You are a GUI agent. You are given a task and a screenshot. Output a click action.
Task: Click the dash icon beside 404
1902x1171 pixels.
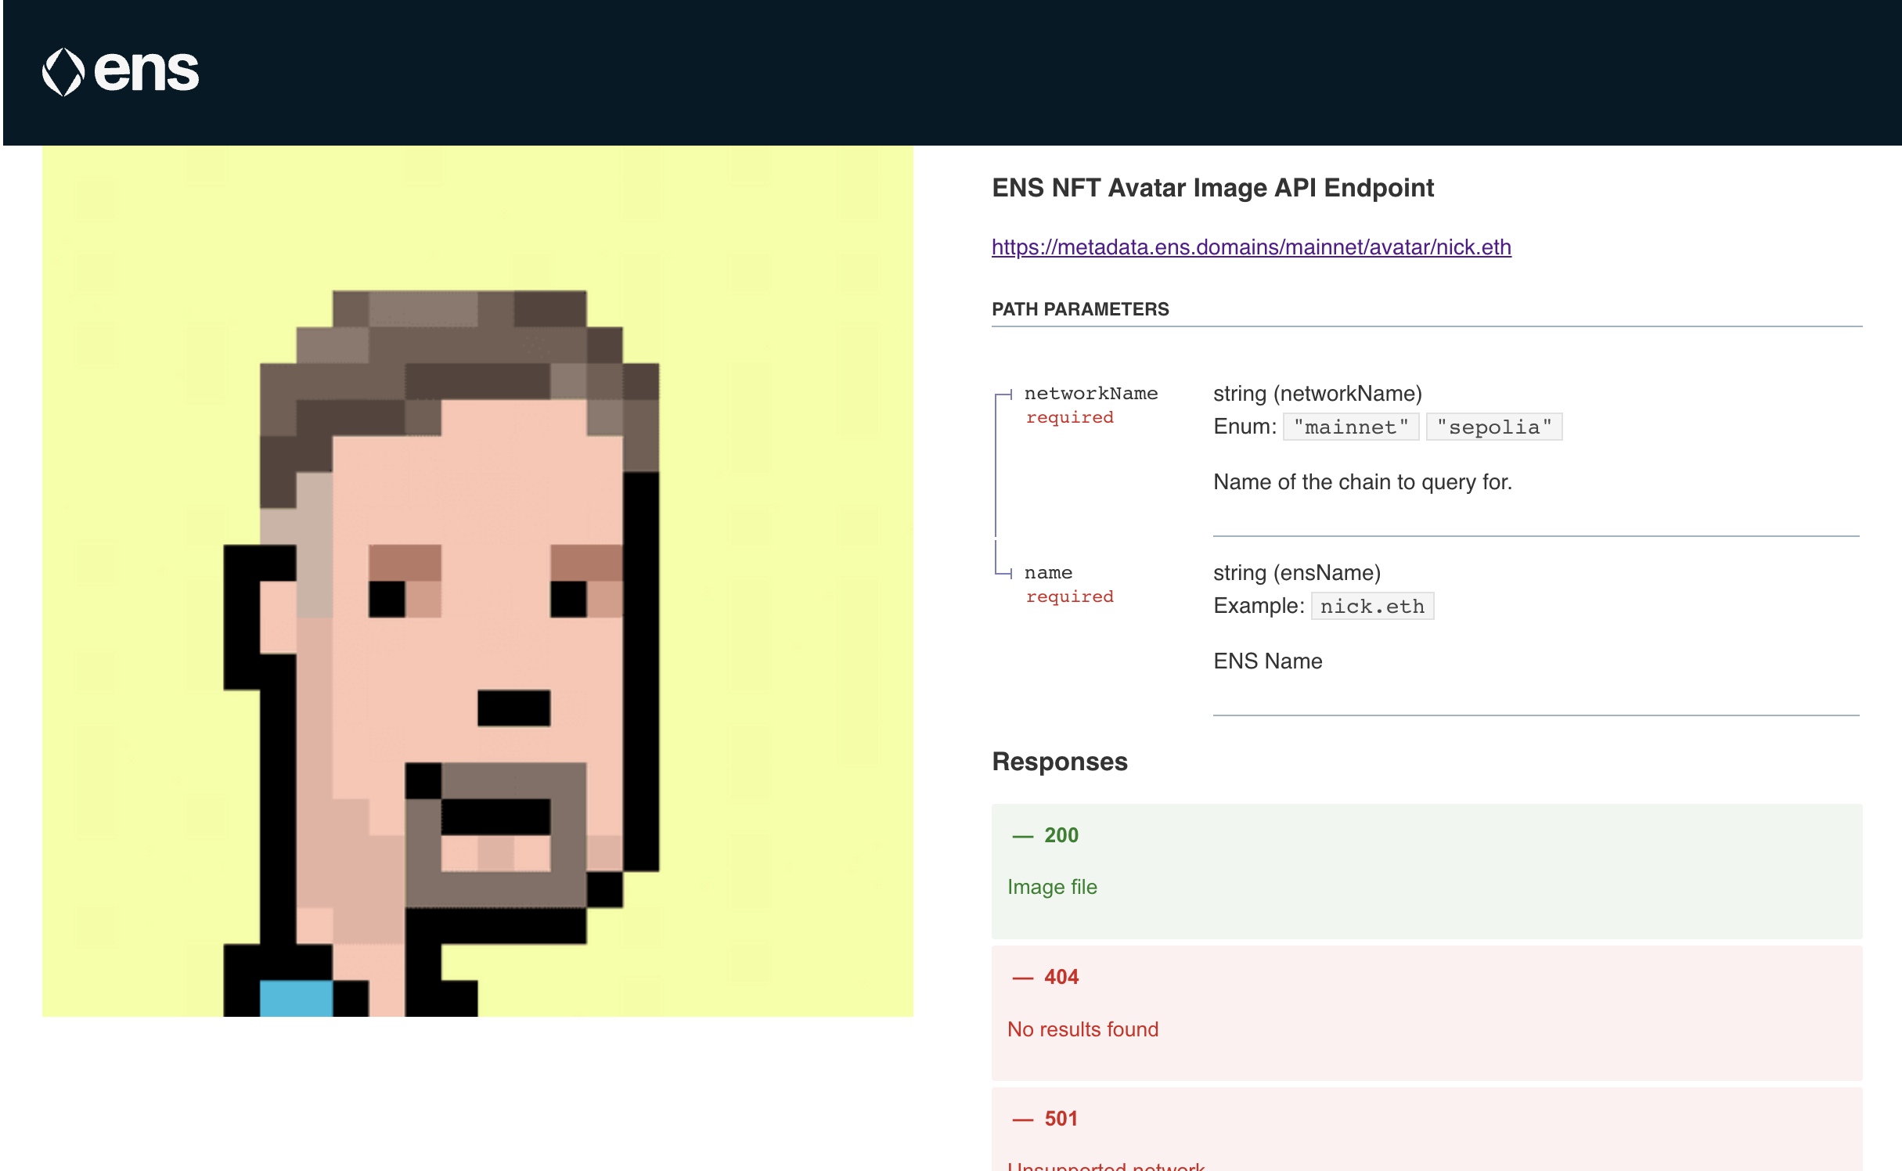[1022, 978]
